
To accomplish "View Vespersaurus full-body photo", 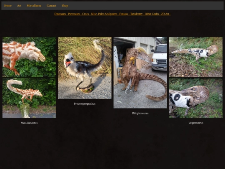I will 196,57.
